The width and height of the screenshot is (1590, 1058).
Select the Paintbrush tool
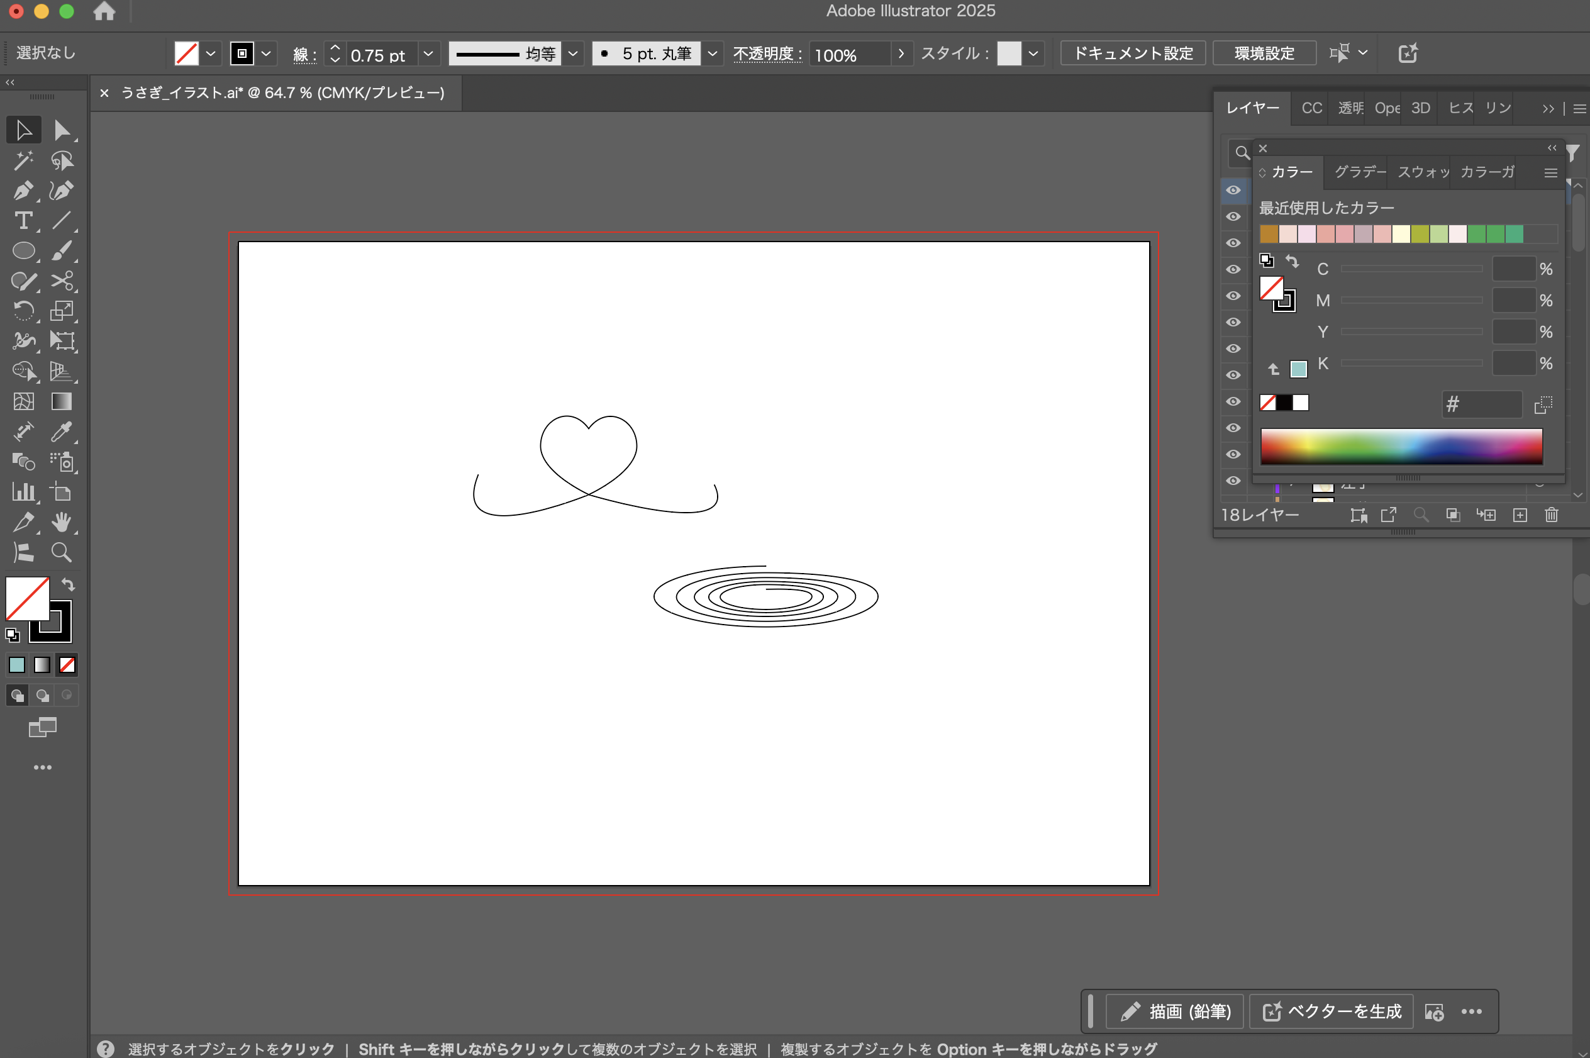(62, 250)
